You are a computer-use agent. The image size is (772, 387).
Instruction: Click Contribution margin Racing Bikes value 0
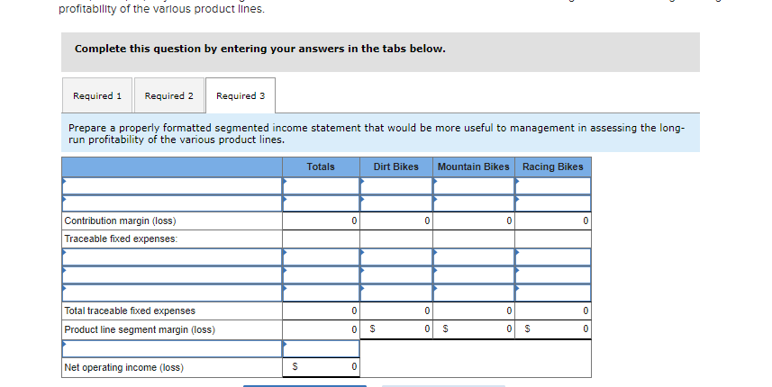[x=553, y=220]
